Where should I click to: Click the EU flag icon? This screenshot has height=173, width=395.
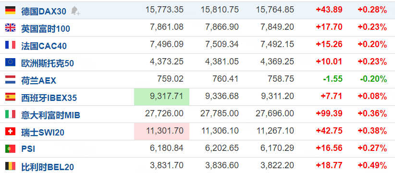point(10,62)
